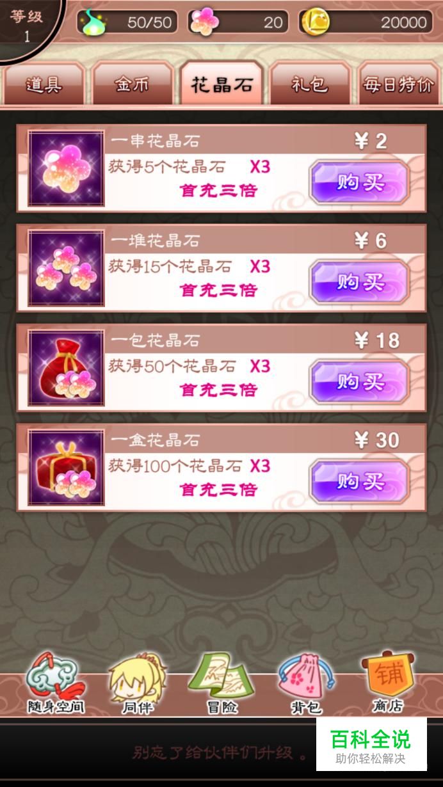This screenshot has width=443, height=787.
Task: Tap the red pouch 一包花晶石 thumbnail
Action: 66,368
